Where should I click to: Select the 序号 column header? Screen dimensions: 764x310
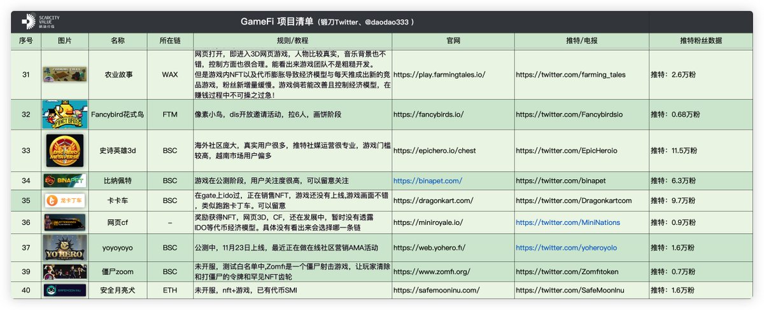(26, 41)
